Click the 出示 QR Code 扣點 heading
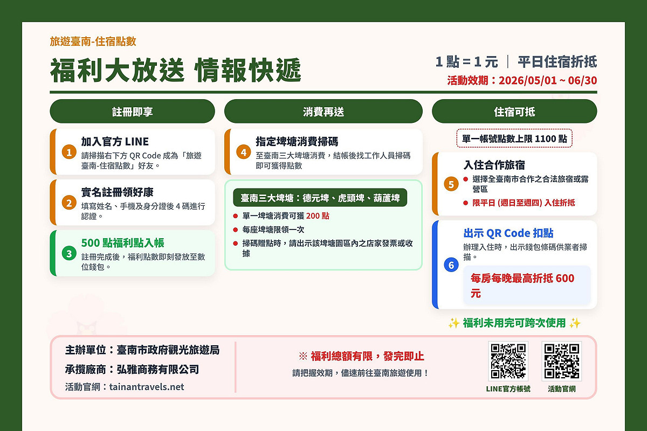 tap(508, 233)
